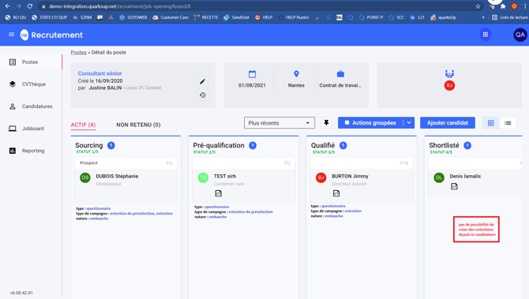Click the 01/08/2021 date text
This screenshot has width=529, height=299.
click(x=252, y=85)
